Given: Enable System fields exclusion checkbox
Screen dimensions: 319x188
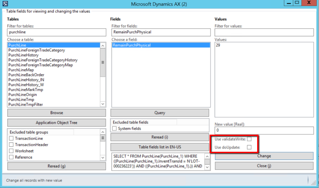Looking at the screenshot, I should click(114, 128).
